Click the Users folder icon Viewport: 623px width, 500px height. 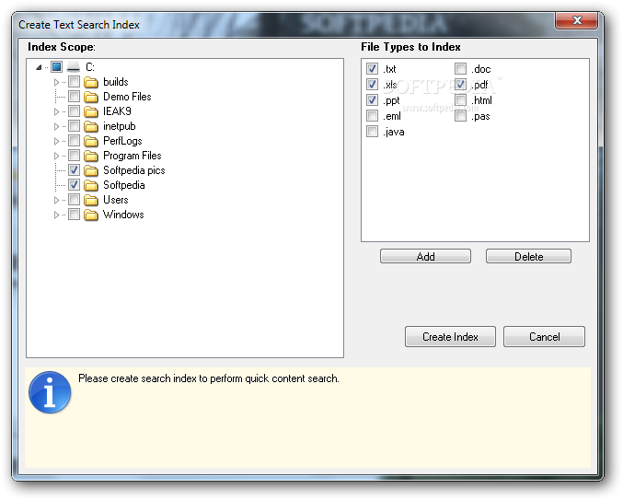(91, 200)
